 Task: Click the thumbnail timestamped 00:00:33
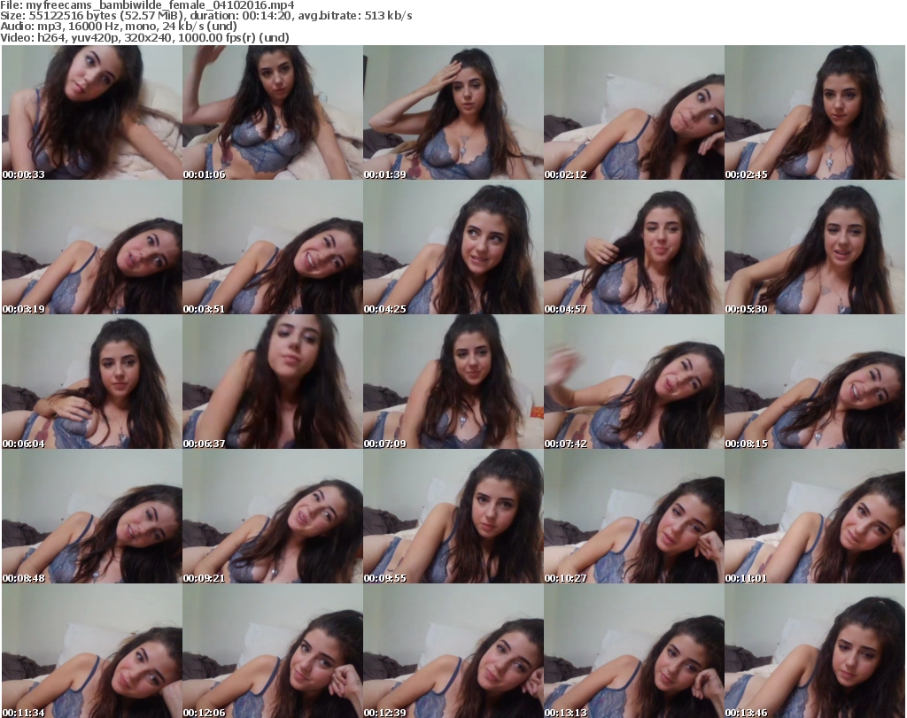pos(90,113)
